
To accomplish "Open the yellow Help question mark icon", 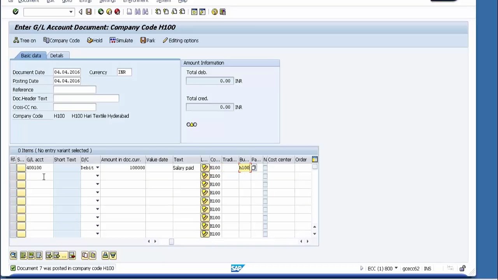I will coord(215,12).
